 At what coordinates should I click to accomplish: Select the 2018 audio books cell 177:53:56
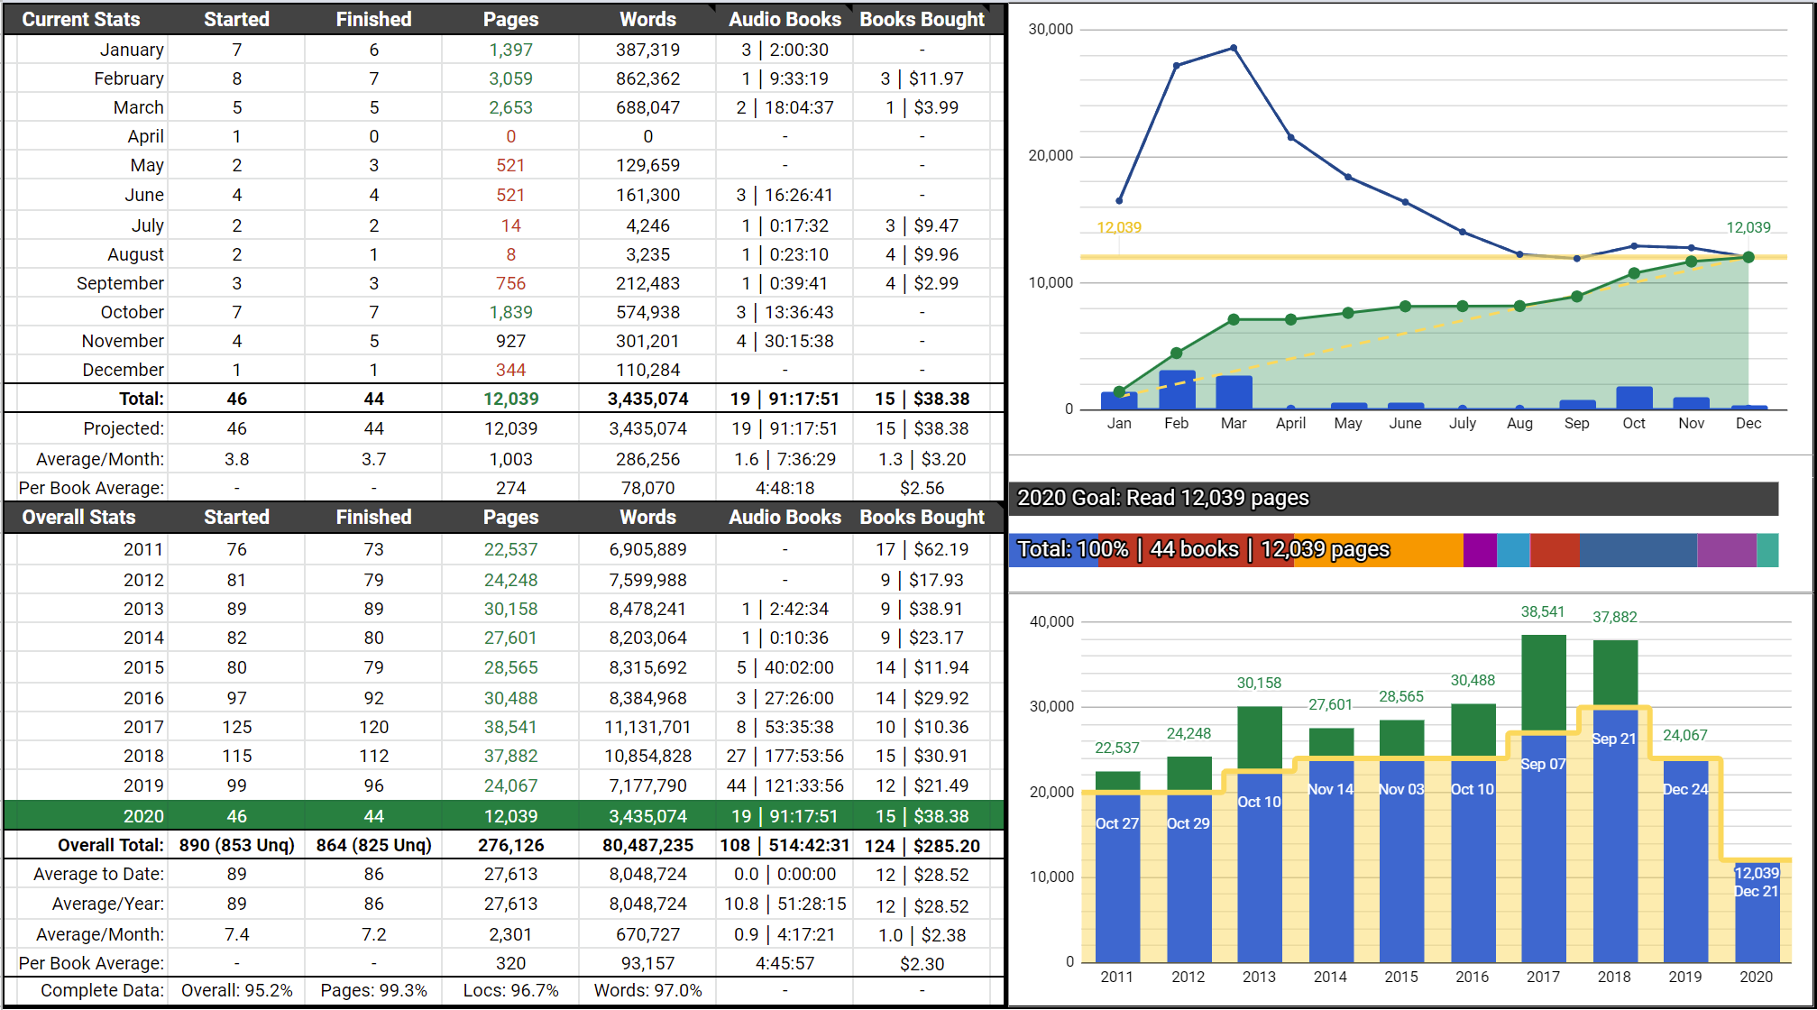click(785, 756)
